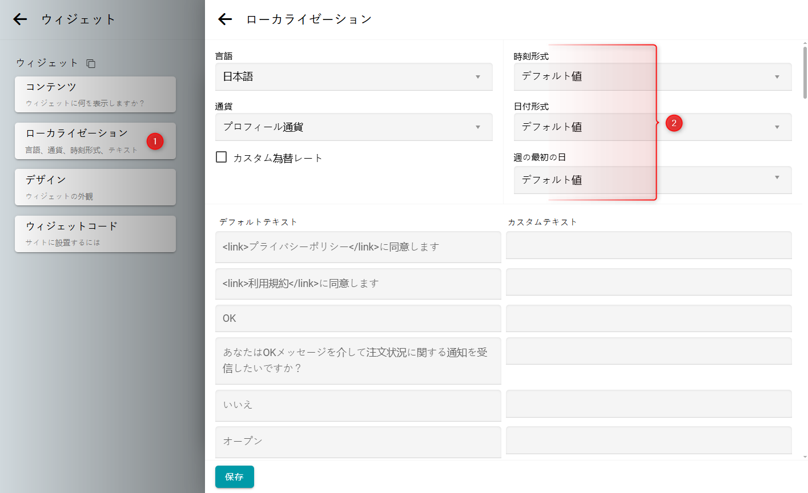Click the 保存 button
This screenshot has height=493, width=808.
pos(234,477)
